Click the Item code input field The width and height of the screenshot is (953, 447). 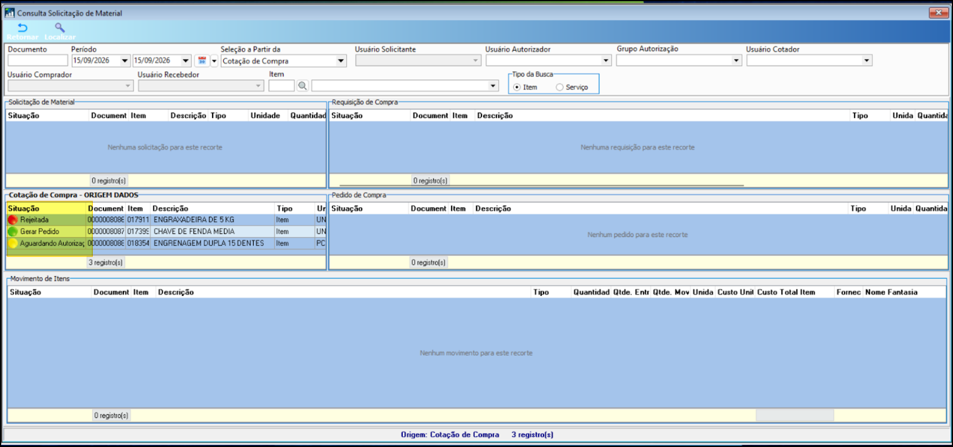click(281, 86)
